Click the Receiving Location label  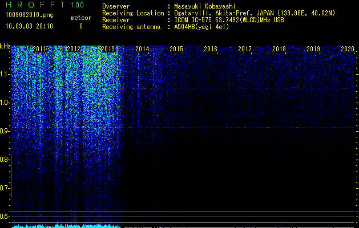tap(133, 13)
